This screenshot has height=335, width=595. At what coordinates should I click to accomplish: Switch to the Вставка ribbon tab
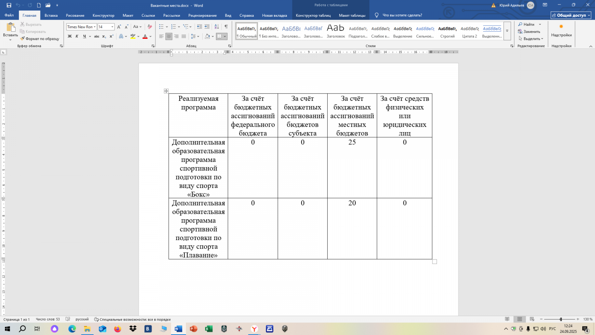click(x=51, y=15)
